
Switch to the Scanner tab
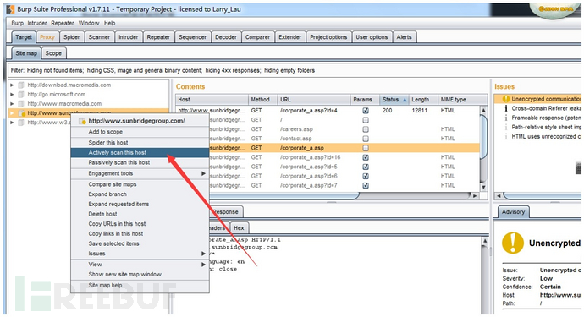(x=99, y=37)
